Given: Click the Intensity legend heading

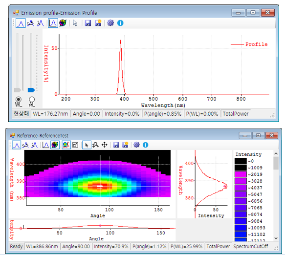Looking at the screenshot, I should pos(248,154).
